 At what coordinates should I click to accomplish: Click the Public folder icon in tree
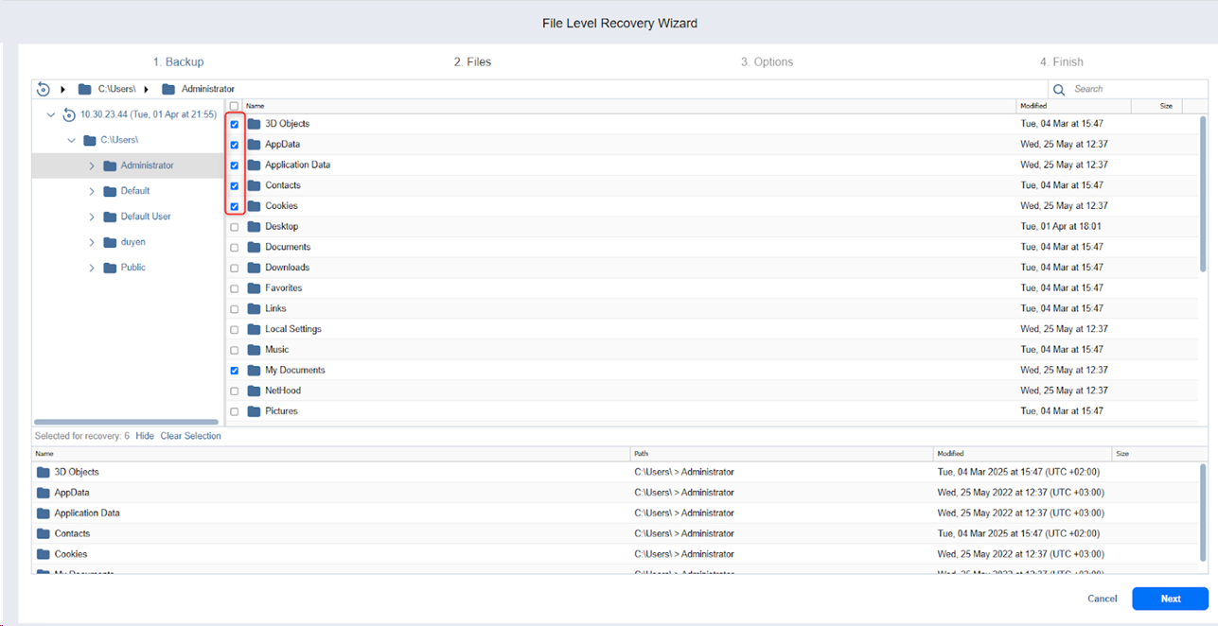tap(110, 268)
